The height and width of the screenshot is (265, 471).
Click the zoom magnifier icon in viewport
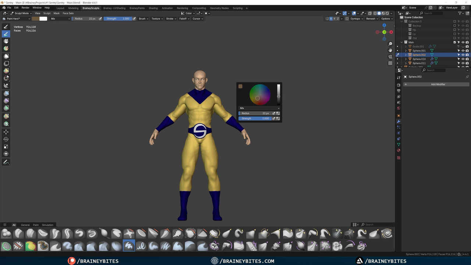pos(390,44)
